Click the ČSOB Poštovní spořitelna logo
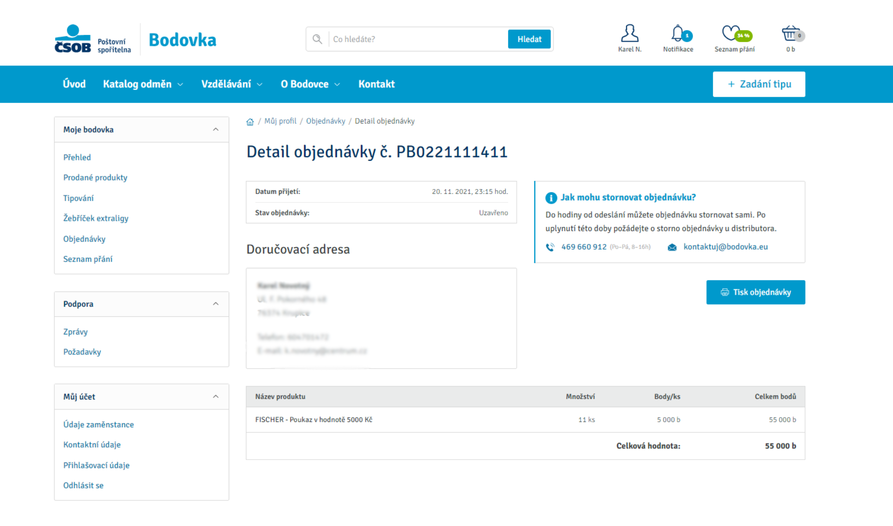The width and height of the screenshot is (893, 526). tap(93, 39)
